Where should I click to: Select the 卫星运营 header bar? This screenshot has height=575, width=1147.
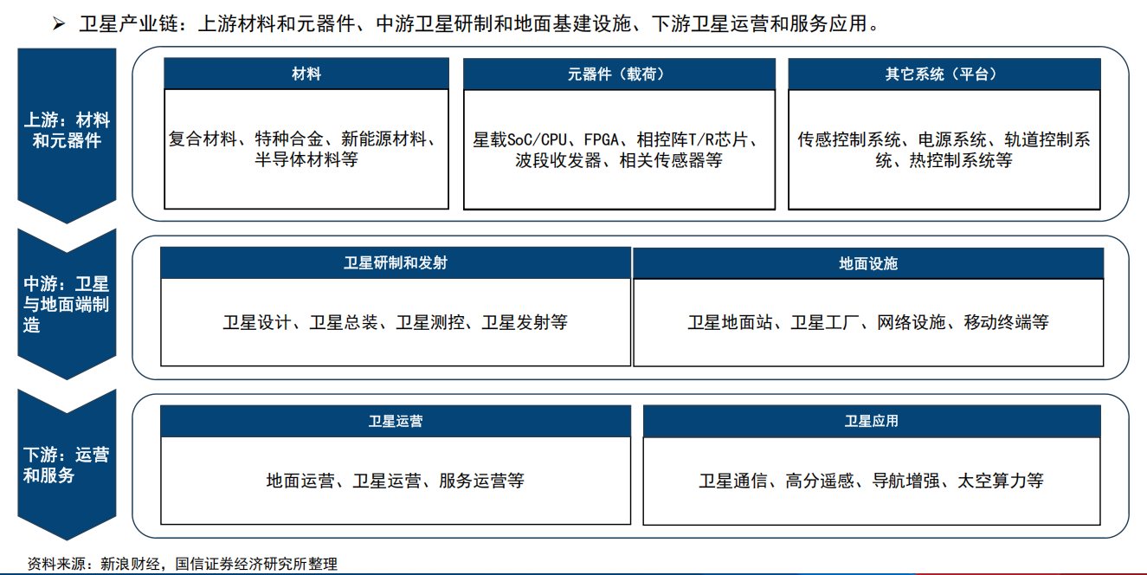coord(396,422)
